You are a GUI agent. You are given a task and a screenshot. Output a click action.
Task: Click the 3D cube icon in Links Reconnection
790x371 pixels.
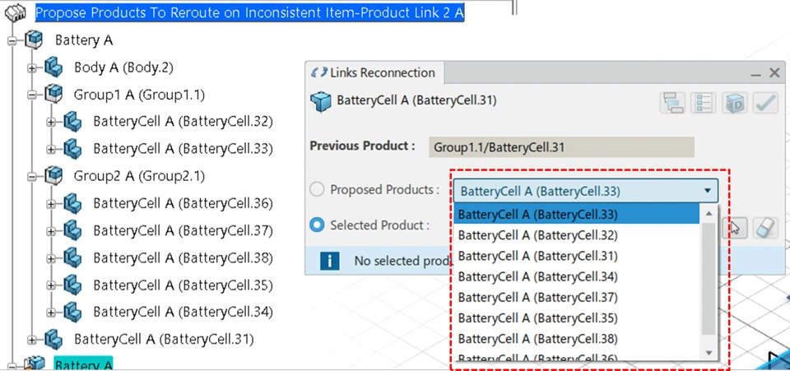click(x=734, y=103)
